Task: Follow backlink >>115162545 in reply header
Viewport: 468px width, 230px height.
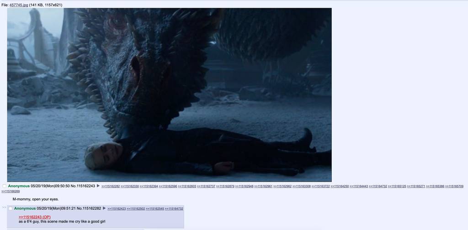Action: click(x=155, y=209)
